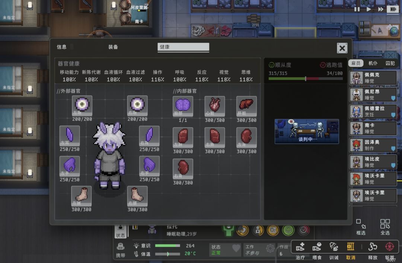
Task: Use the 训诫 admonish action icon
Action: pyautogui.click(x=334, y=247)
